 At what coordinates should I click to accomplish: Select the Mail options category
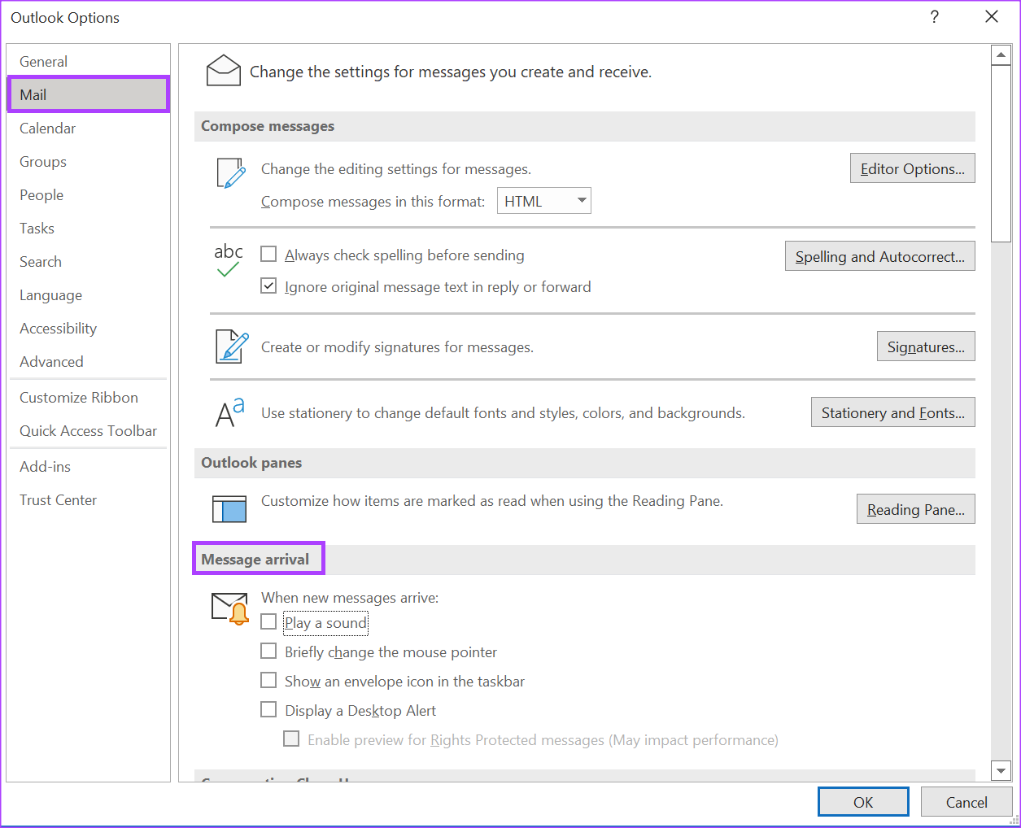pos(88,95)
